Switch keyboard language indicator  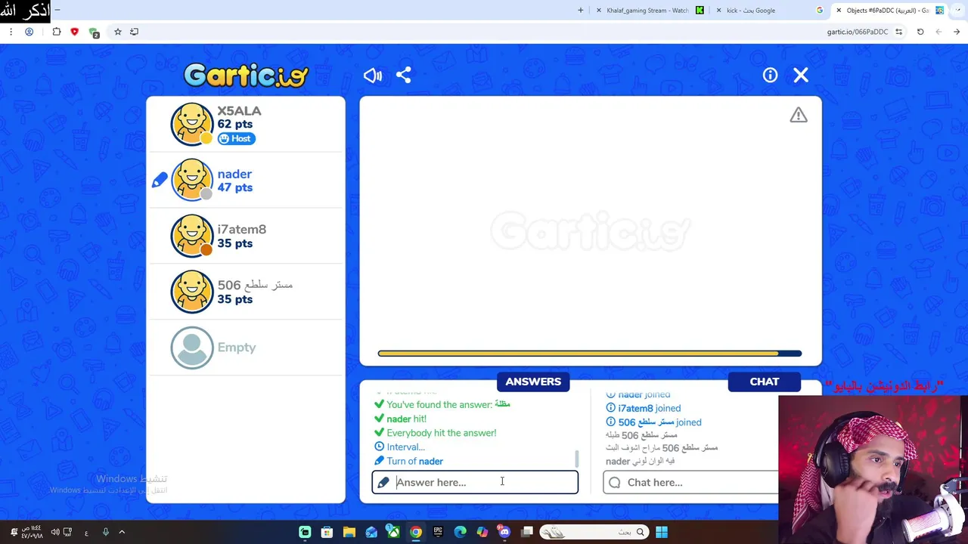(x=86, y=533)
